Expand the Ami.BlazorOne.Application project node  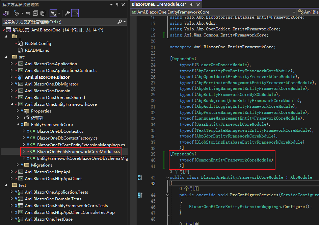pyautogui.click(x=11, y=64)
